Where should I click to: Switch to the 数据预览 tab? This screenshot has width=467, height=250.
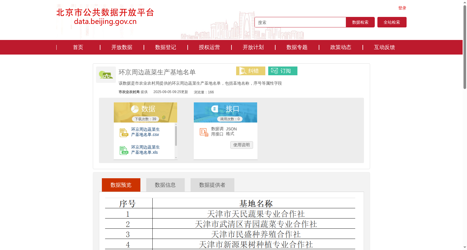click(121, 185)
